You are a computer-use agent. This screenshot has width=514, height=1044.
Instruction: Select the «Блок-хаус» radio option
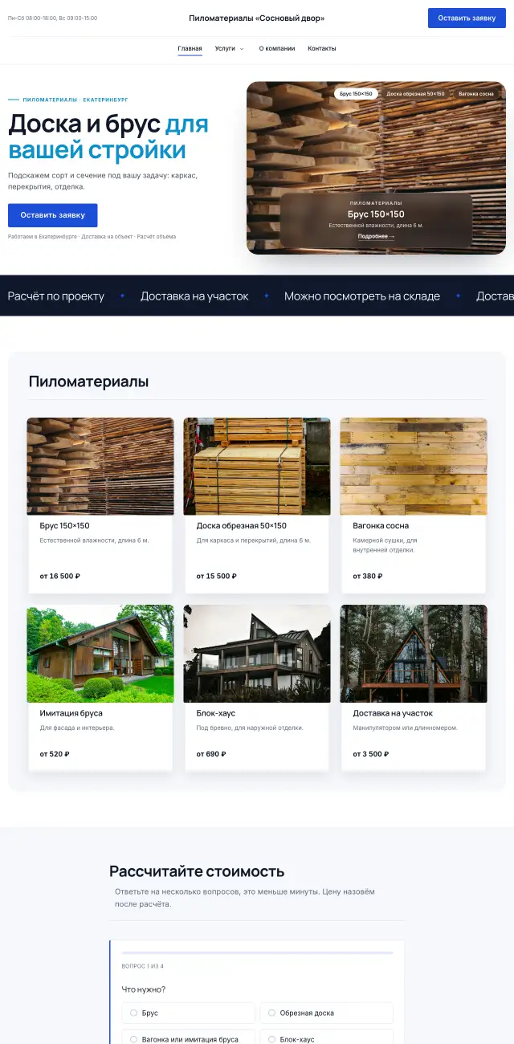[x=327, y=1038]
